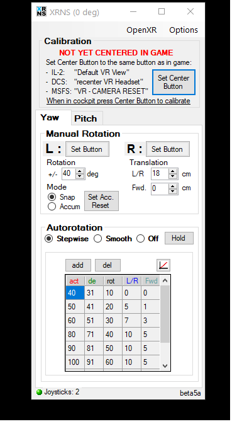Screen dimensions: 237x424
Task: Add a new row with add button
Action: click(x=78, y=265)
